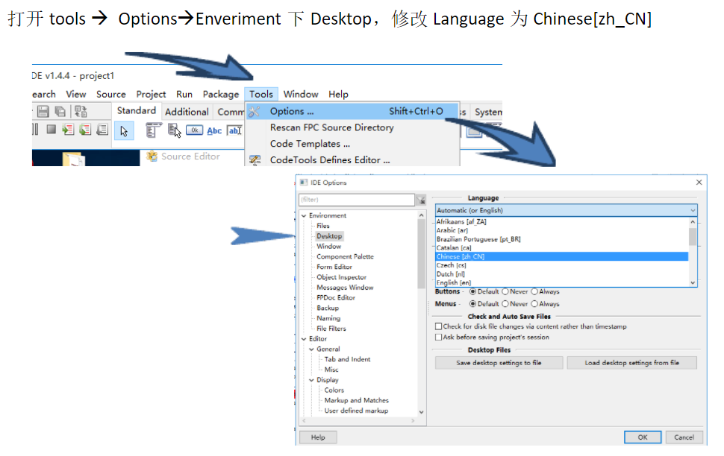The image size is (724, 456).
Task: Click the Source Editor icon
Action: click(152, 156)
